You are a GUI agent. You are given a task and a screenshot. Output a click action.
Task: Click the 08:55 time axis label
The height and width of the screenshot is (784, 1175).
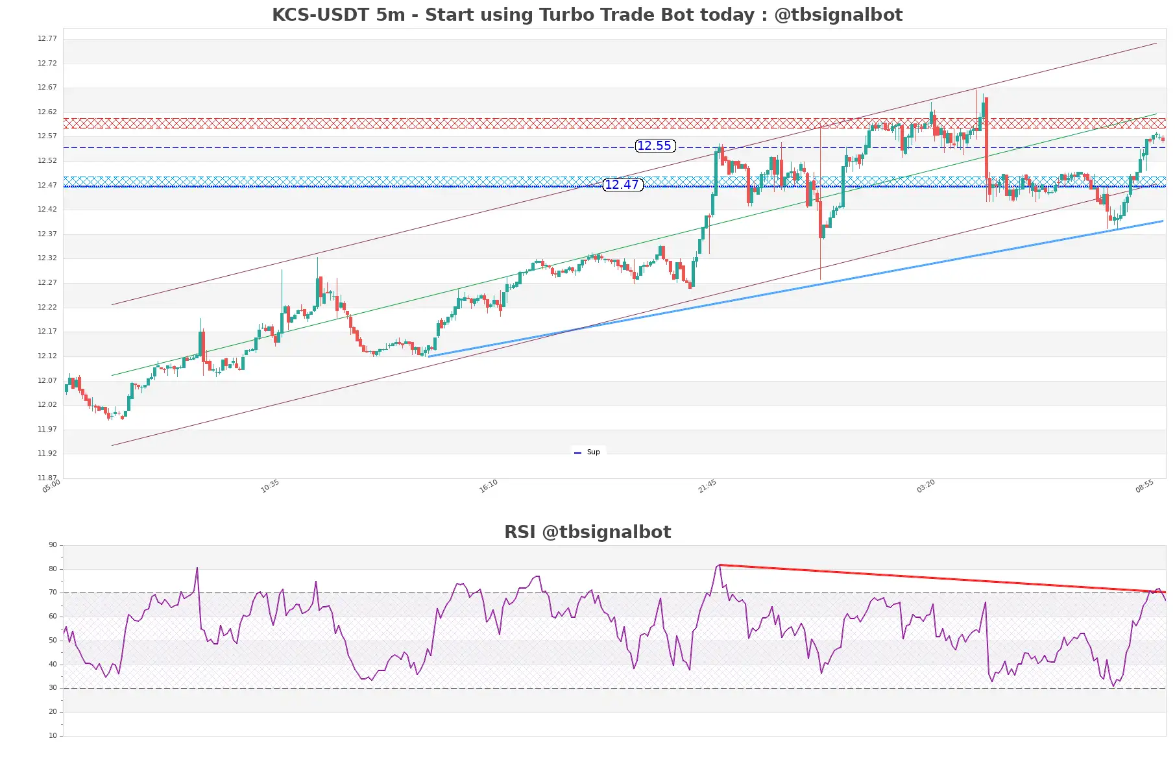pos(1145,486)
